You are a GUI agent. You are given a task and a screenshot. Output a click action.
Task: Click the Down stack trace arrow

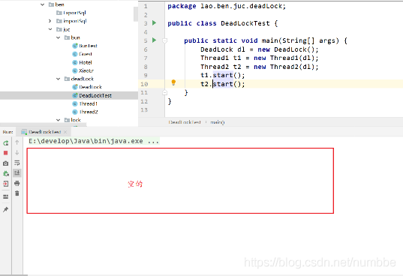17,152
